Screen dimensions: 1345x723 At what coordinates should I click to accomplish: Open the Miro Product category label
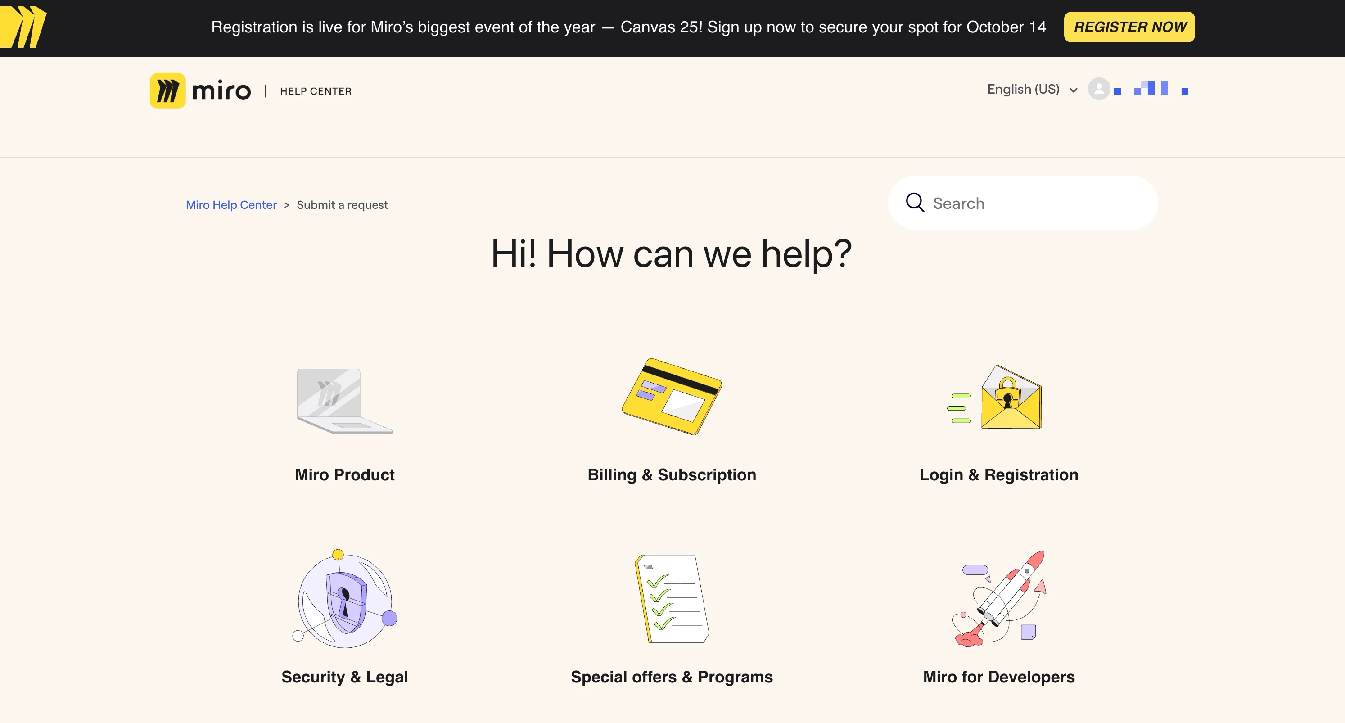(345, 474)
